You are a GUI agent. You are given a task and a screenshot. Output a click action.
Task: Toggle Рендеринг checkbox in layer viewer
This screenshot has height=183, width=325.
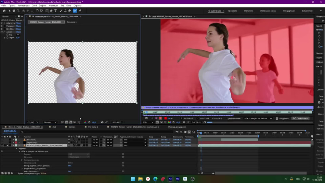pos(277,119)
